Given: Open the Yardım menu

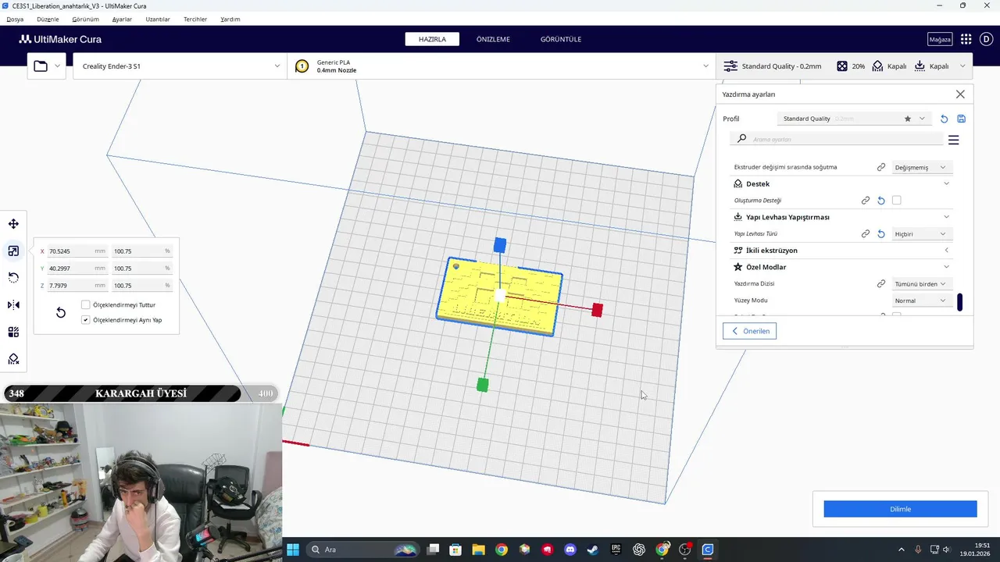Looking at the screenshot, I should pos(230,19).
